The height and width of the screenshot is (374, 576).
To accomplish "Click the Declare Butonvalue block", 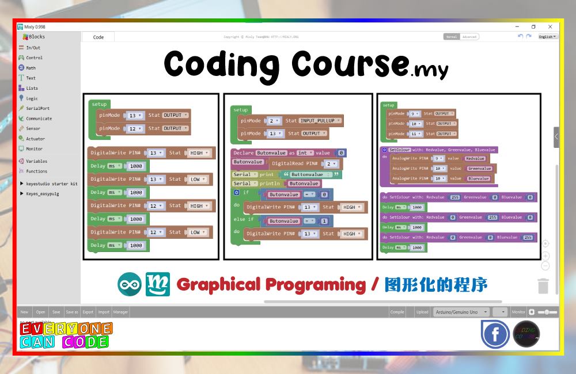I will point(289,152).
